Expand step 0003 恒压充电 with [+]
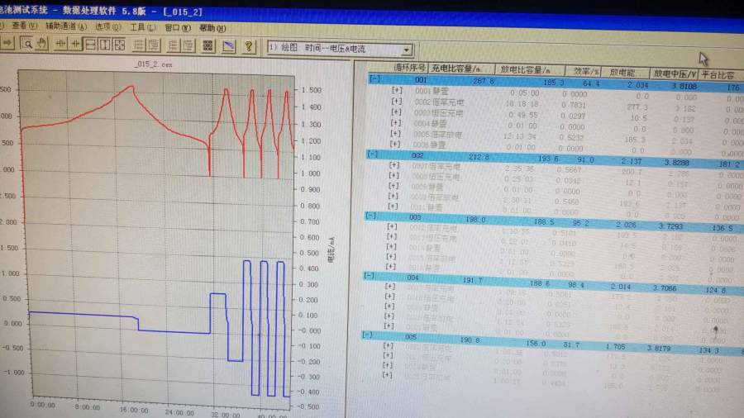 click(x=396, y=112)
